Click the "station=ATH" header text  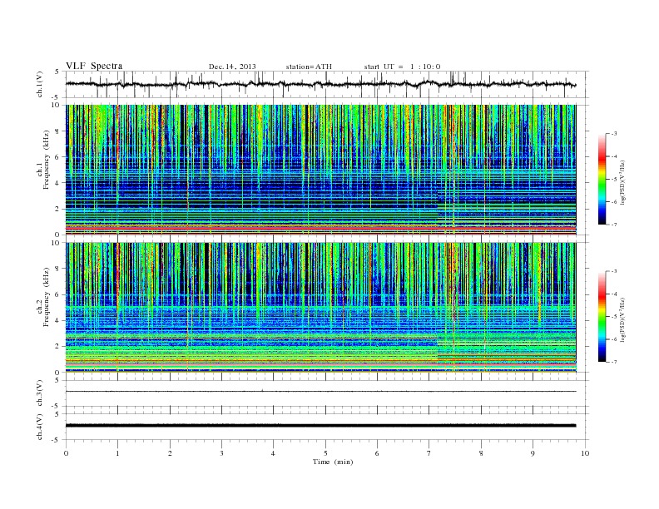tap(309, 67)
